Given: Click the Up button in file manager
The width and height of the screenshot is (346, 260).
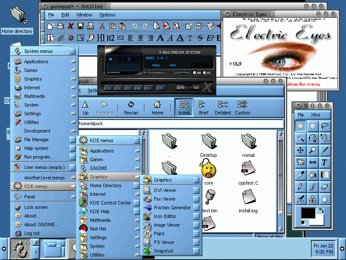Looking at the screenshot, I should coord(85,107).
